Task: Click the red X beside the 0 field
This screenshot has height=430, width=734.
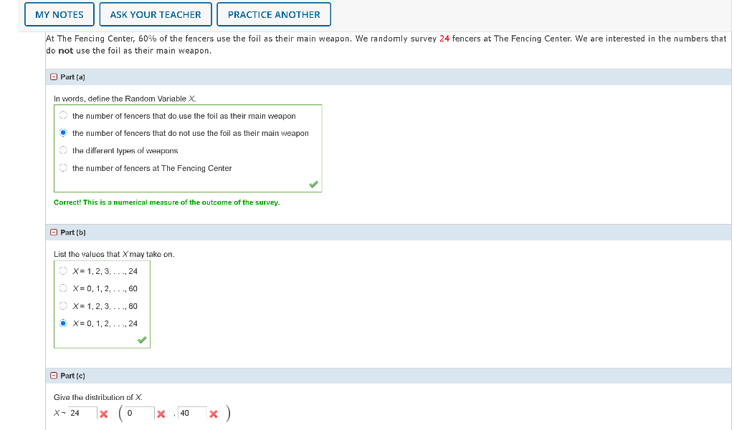Action: click(x=161, y=414)
